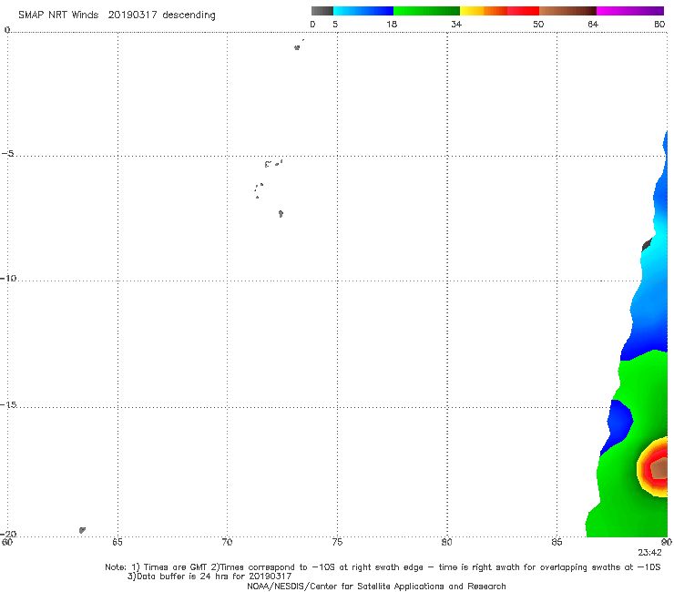Click the longitude label 70
The width and height of the screenshot is (674, 592).
click(227, 542)
